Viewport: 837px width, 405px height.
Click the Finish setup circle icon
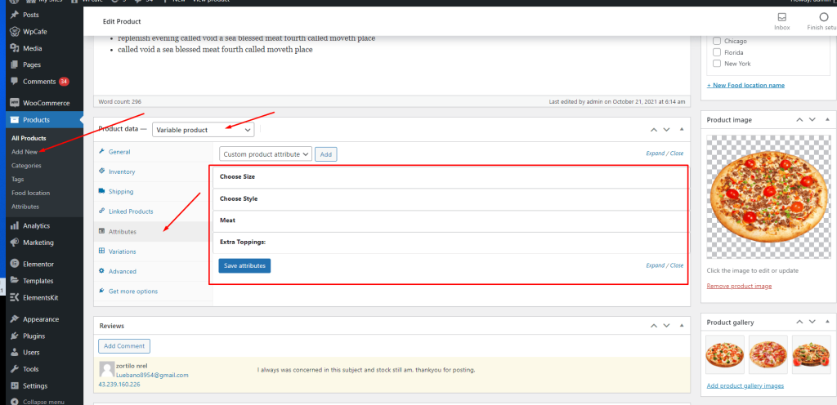click(x=824, y=17)
